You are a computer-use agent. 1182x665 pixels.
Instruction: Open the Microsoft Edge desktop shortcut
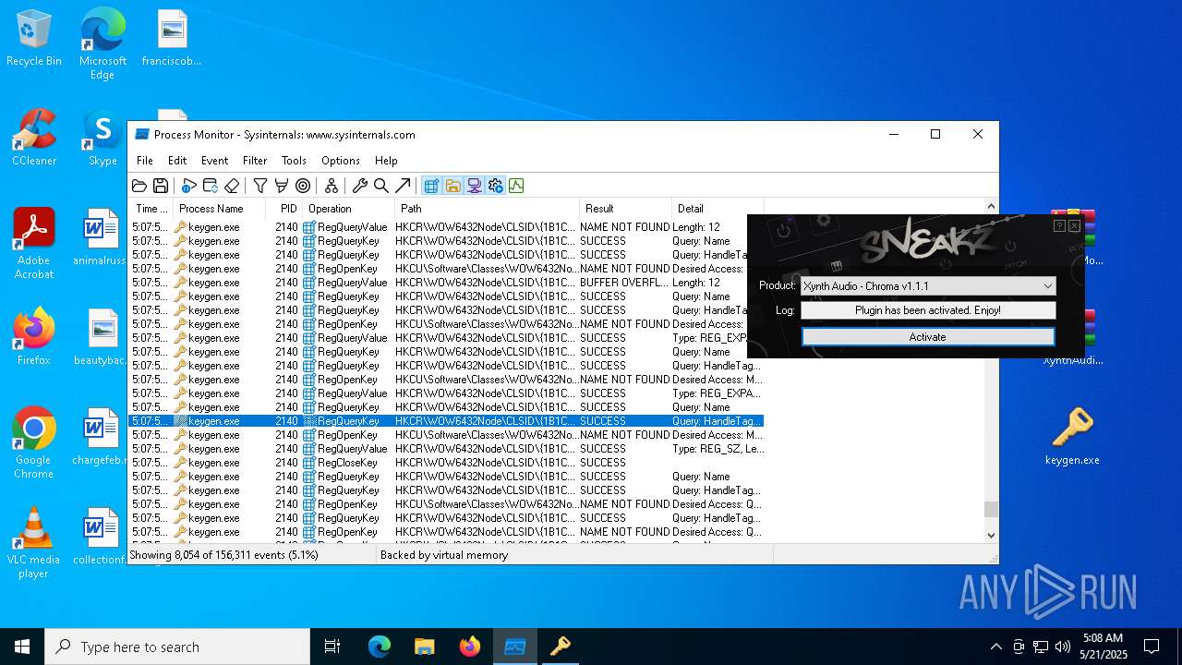[x=103, y=43]
